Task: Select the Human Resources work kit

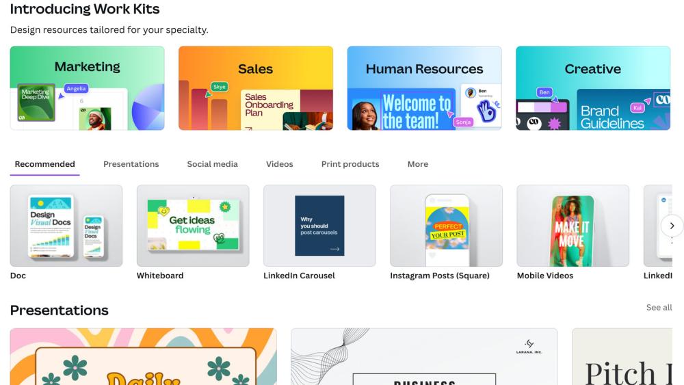Action: tap(424, 88)
